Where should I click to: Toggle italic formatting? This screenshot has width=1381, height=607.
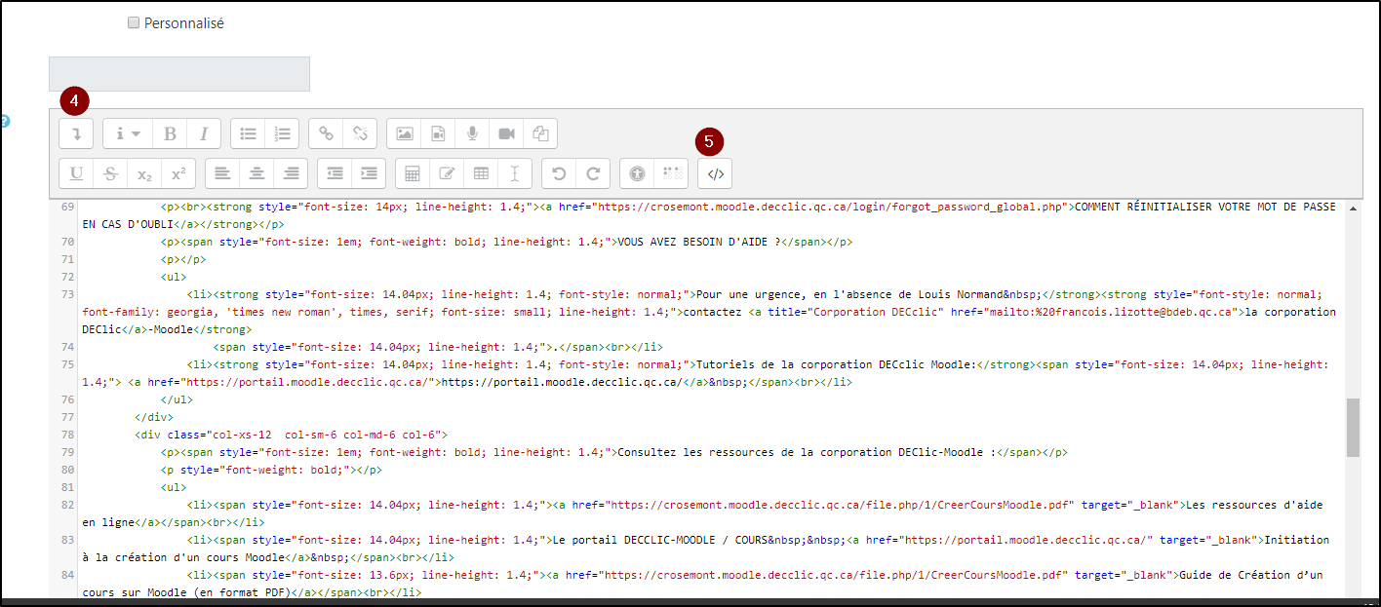coord(204,133)
